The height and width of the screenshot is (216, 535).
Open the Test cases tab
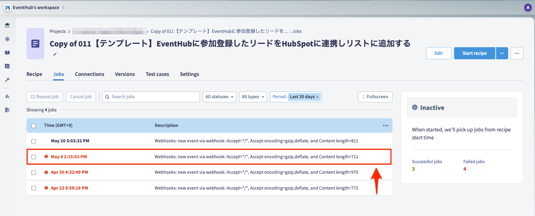157,74
